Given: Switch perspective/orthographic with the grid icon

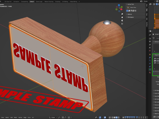Looking at the screenshot, I should 122,24.
